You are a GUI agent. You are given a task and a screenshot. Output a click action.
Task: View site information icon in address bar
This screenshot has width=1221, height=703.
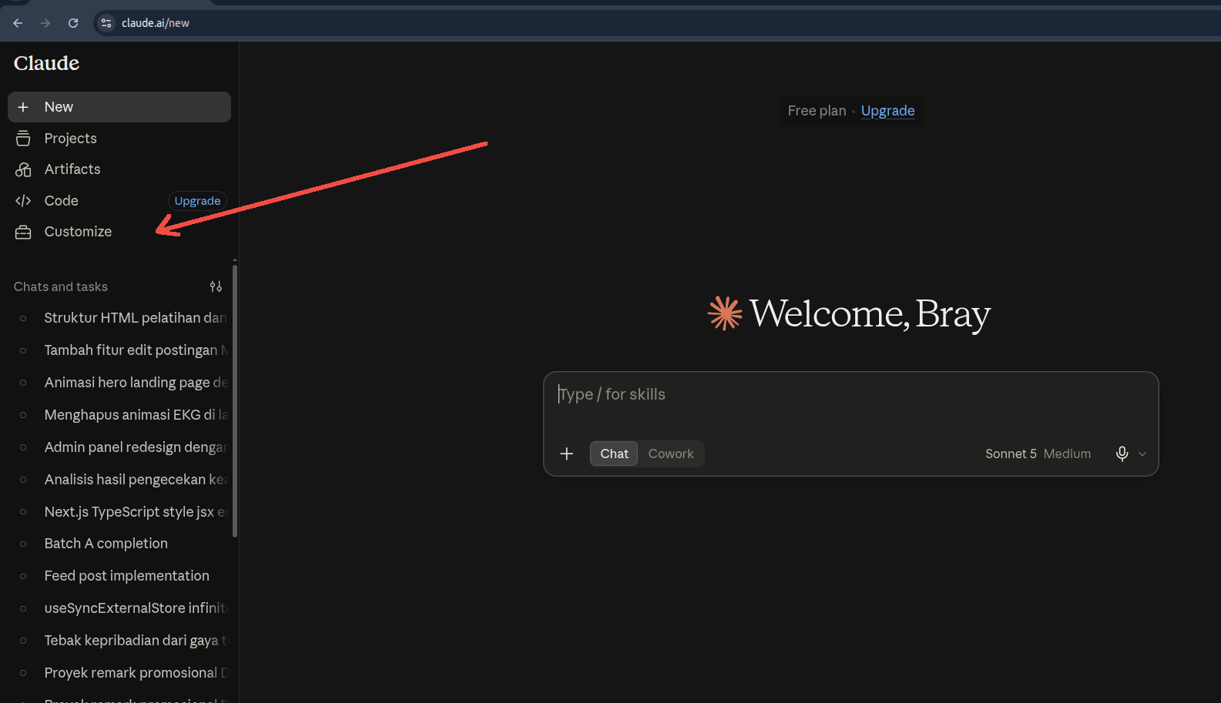coord(106,23)
